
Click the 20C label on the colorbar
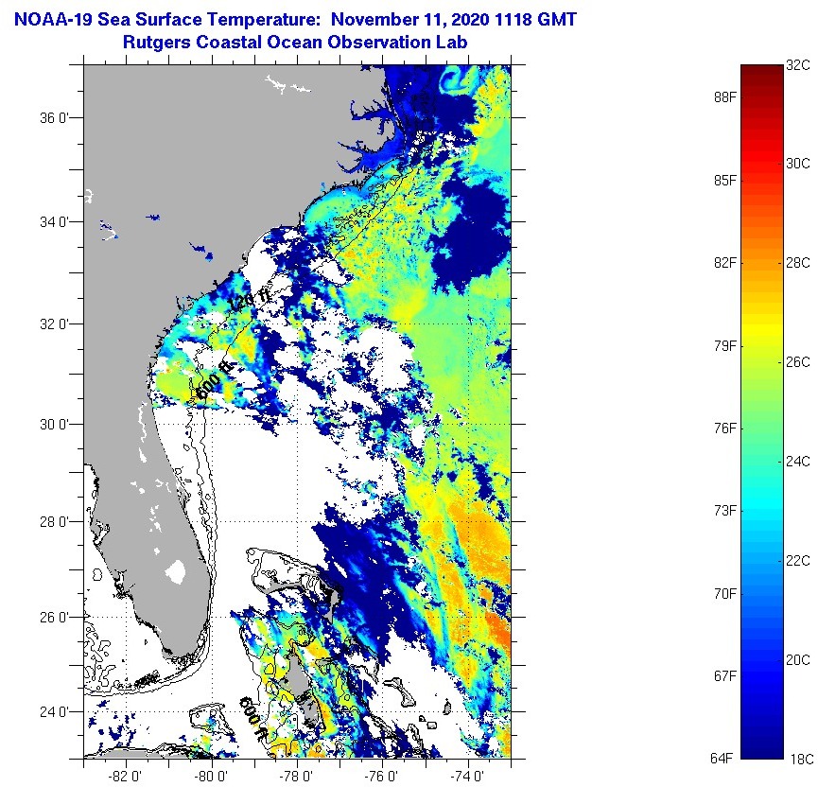coord(797,660)
